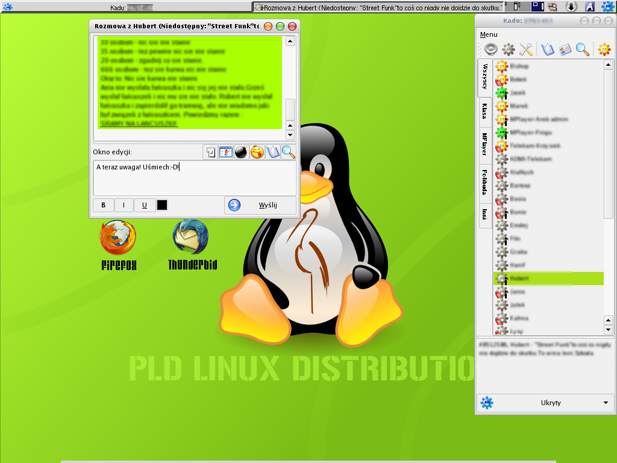Send the message with Wyślij button

pyautogui.click(x=260, y=205)
